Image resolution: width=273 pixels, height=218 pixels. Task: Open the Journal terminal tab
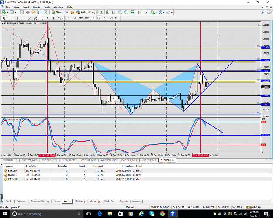click(x=136, y=201)
